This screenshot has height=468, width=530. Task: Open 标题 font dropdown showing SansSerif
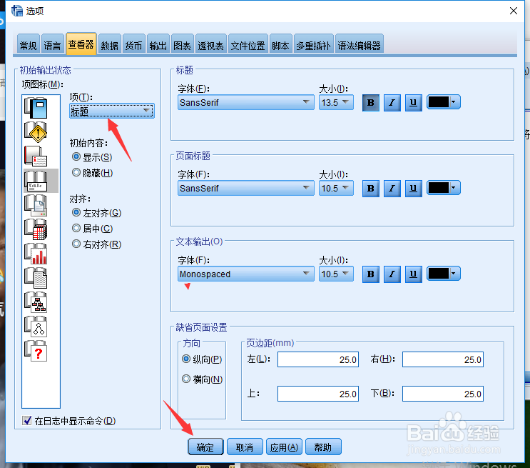click(x=245, y=102)
